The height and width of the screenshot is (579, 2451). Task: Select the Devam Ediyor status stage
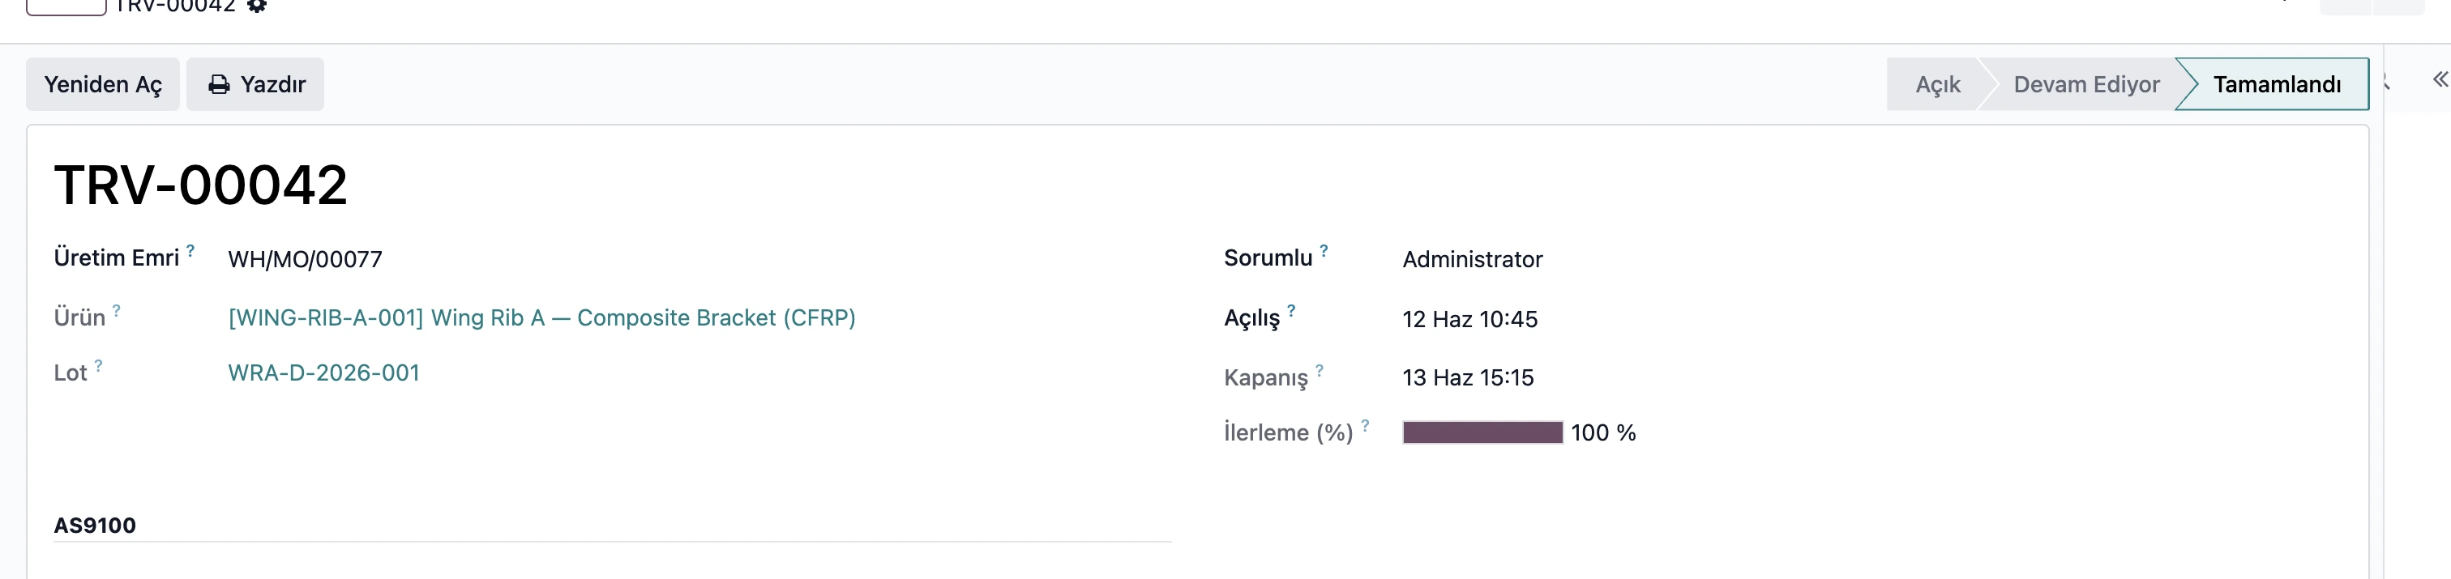click(2085, 84)
